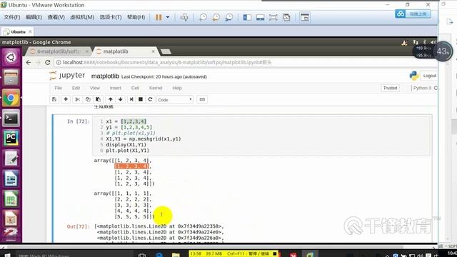Revert to snapshot icon in VMware
Image resolution: width=457 pixels, height=257 pixels.
point(216,17)
